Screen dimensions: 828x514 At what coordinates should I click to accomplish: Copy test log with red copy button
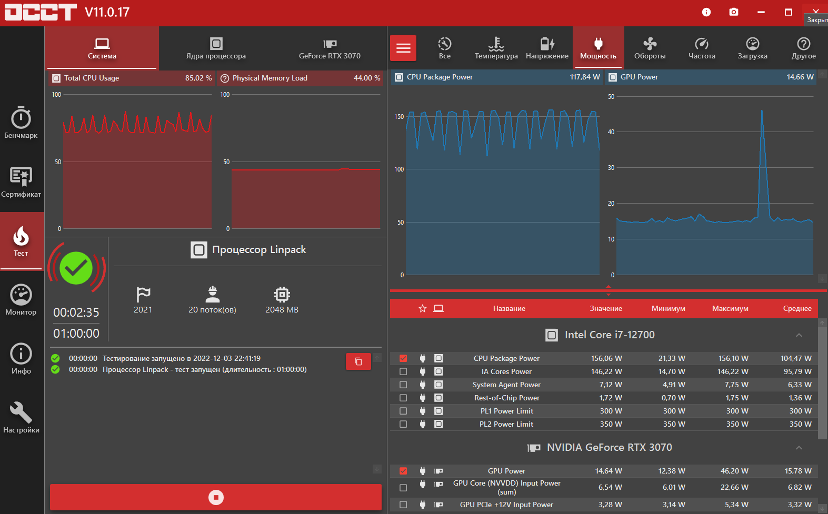click(x=358, y=361)
